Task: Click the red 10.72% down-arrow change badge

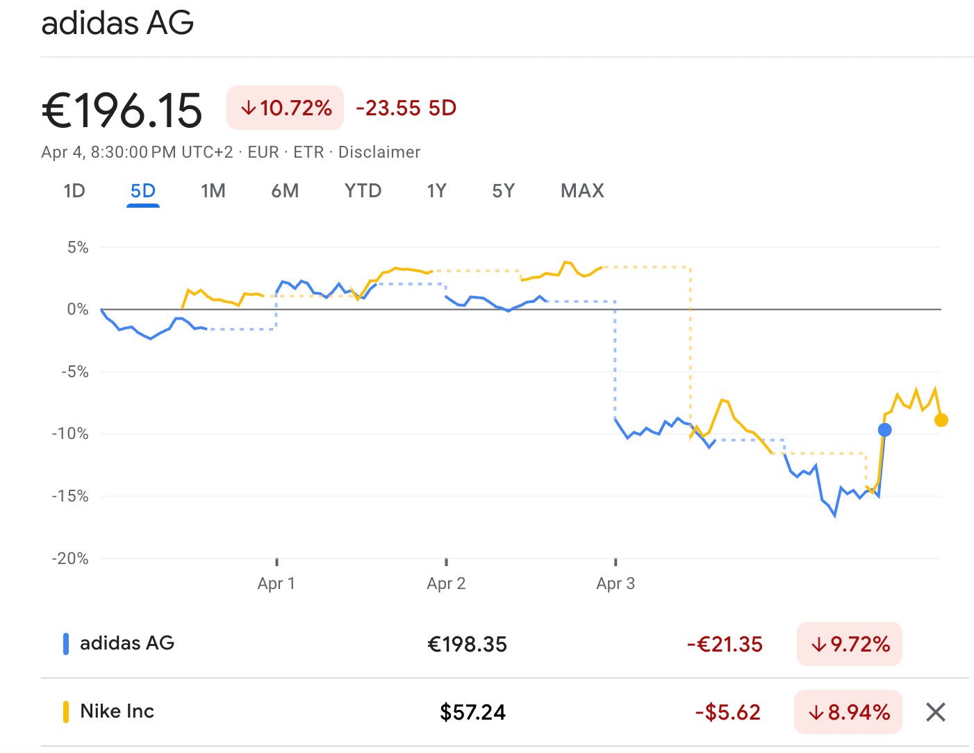Action: pos(286,108)
